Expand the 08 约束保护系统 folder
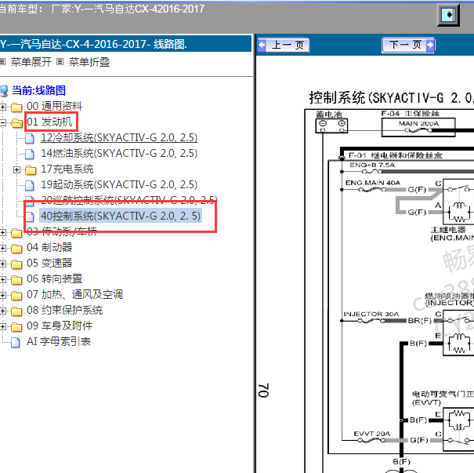Image resolution: width=474 pixels, height=473 pixels. (x=2, y=311)
